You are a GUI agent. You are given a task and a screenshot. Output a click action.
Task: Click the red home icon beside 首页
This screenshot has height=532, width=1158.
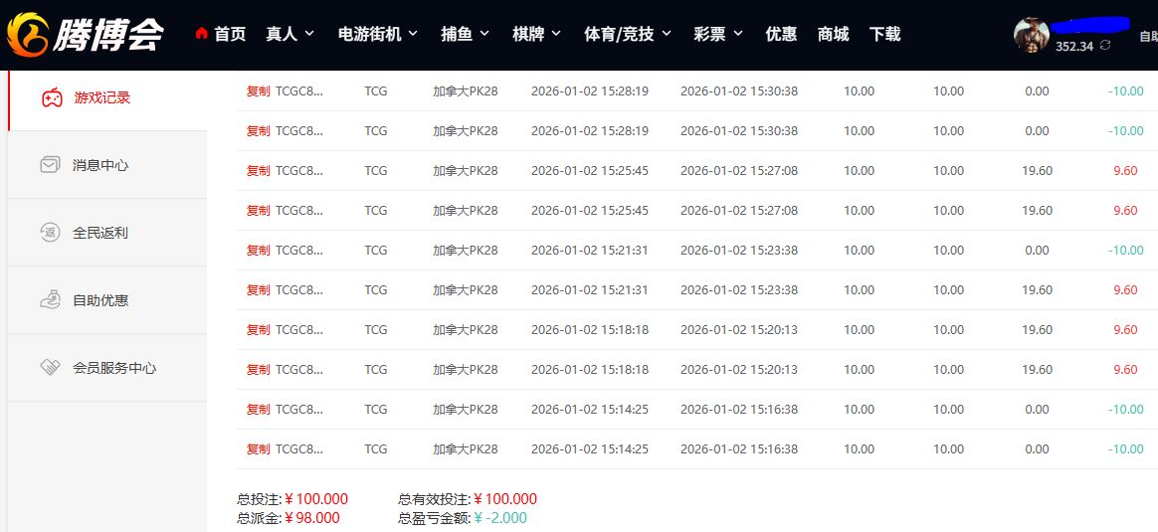202,34
